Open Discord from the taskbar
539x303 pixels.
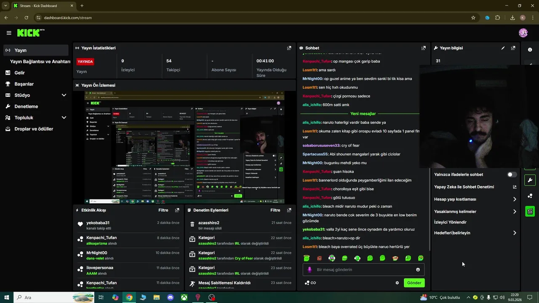[x=170, y=298]
